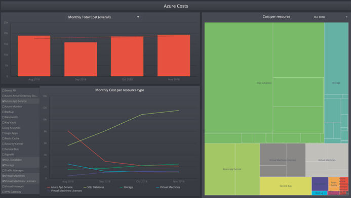Uncheck the Azure App Service filter
Screen dimensions: 351x199
point(4,102)
